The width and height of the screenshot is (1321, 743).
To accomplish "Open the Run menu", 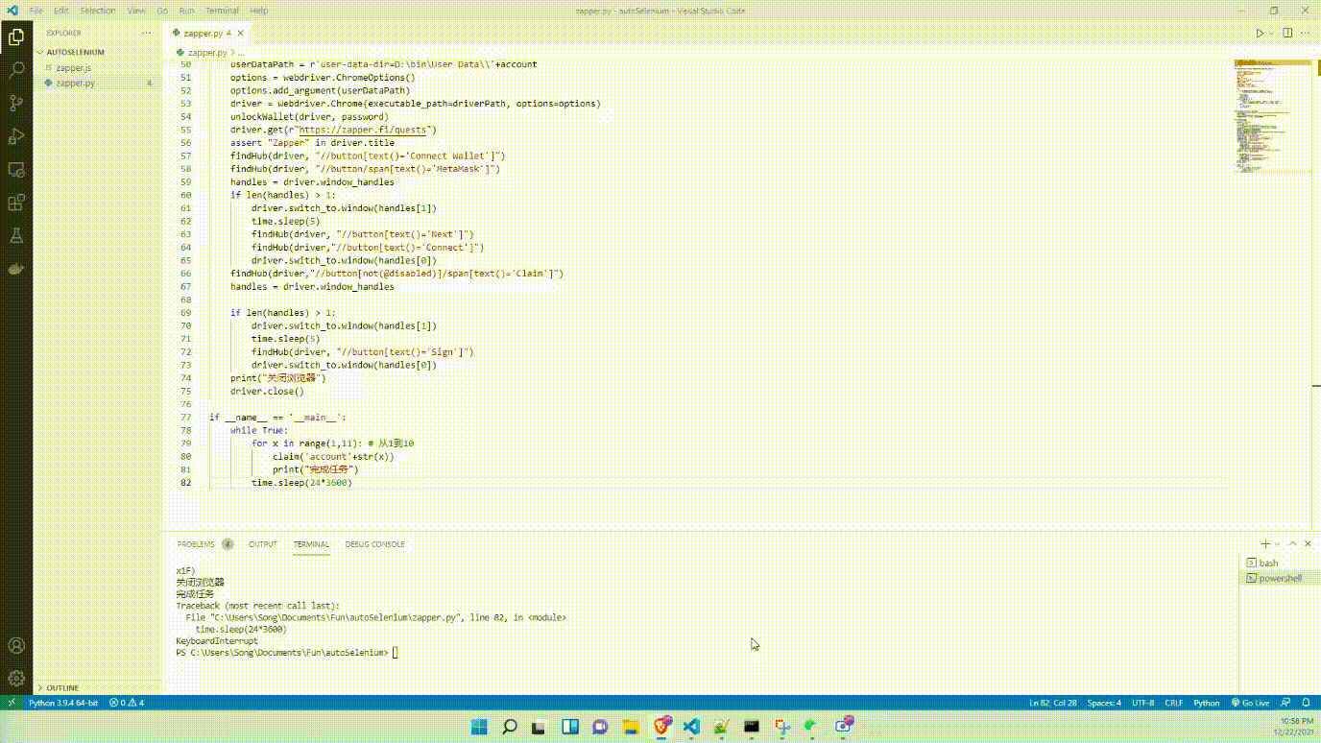I will tap(186, 11).
